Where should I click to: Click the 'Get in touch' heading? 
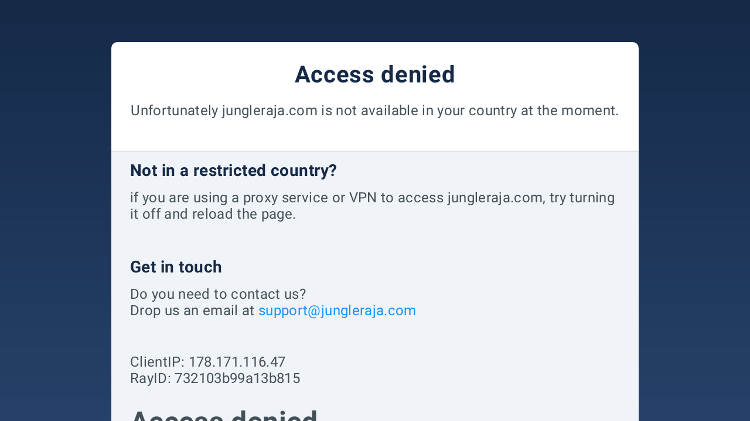point(176,267)
